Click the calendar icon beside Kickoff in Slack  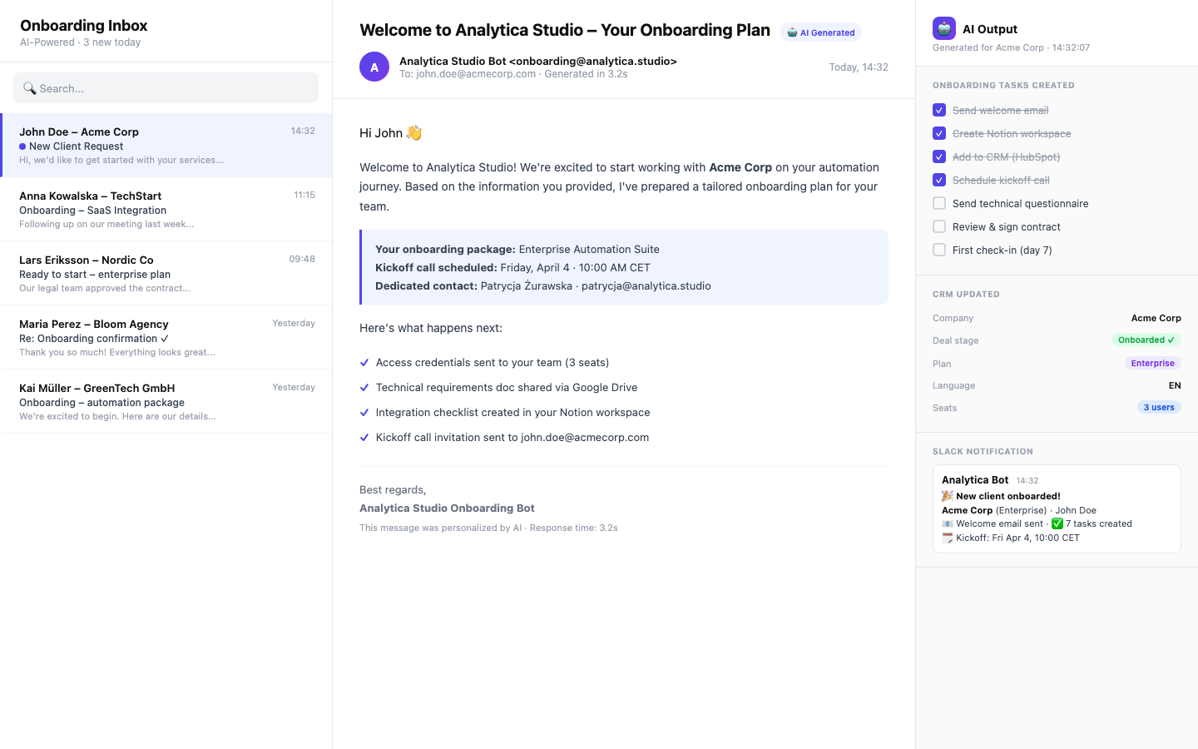point(947,538)
